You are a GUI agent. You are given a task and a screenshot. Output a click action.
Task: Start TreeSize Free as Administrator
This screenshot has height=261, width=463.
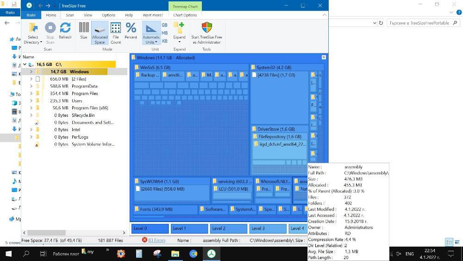(206, 33)
